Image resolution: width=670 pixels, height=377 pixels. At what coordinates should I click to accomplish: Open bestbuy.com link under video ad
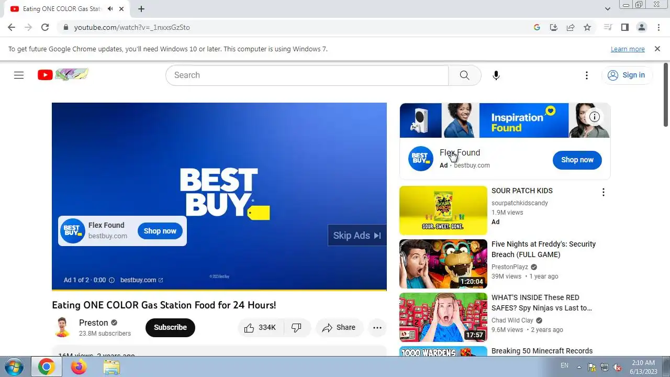click(141, 280)
